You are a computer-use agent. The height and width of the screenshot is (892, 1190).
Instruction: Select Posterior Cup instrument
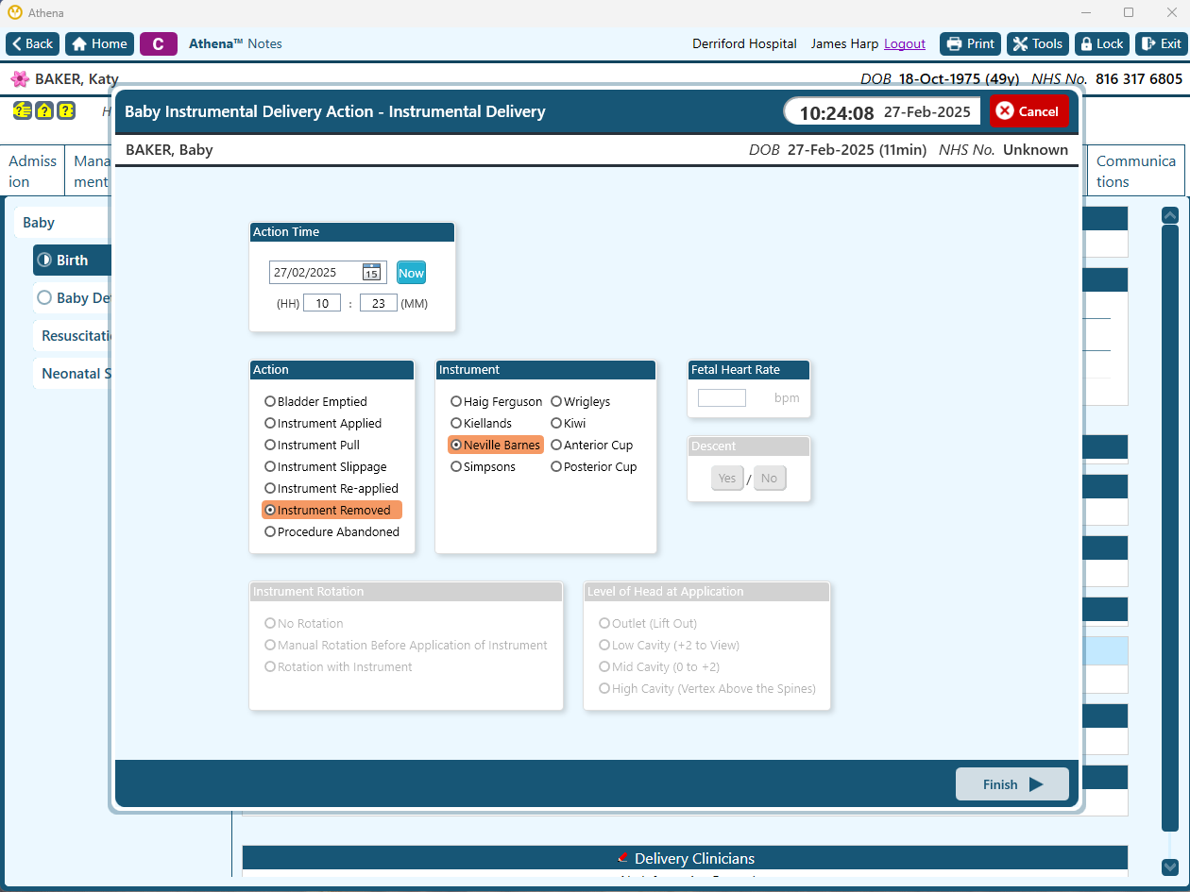point(594,466)
